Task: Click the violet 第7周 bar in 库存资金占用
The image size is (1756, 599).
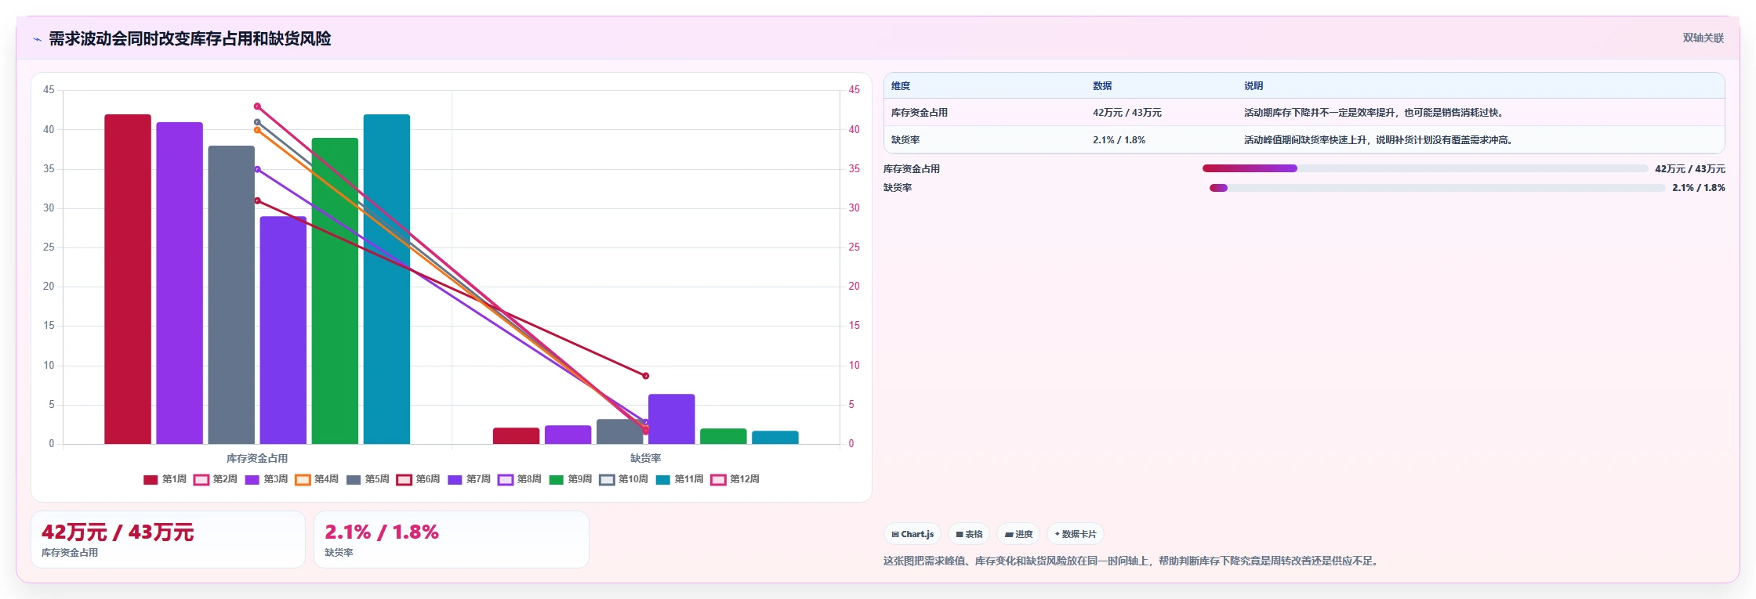Action: (x=283, y=330)
